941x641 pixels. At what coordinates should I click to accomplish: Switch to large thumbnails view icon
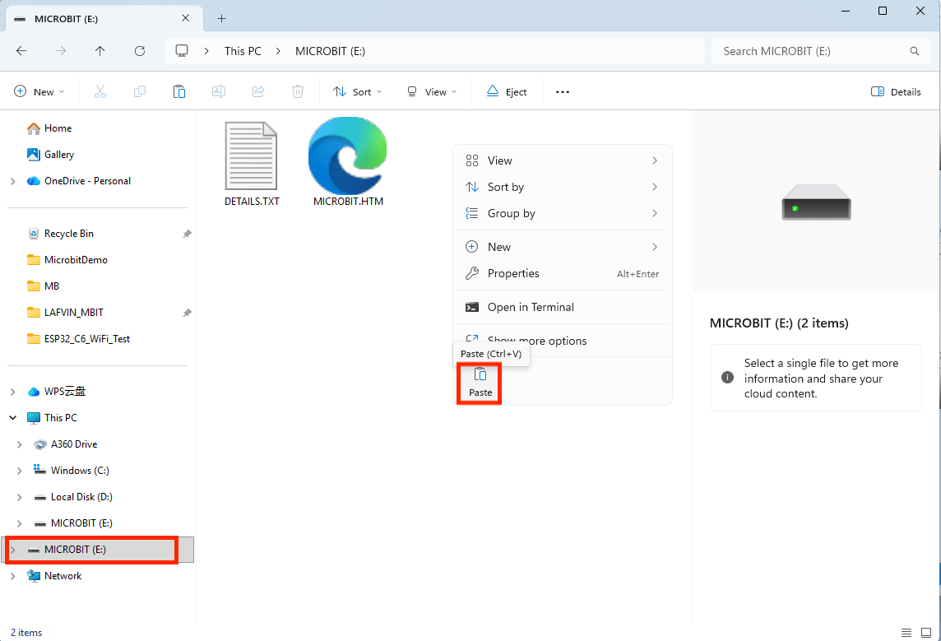(x=926, y=633)
